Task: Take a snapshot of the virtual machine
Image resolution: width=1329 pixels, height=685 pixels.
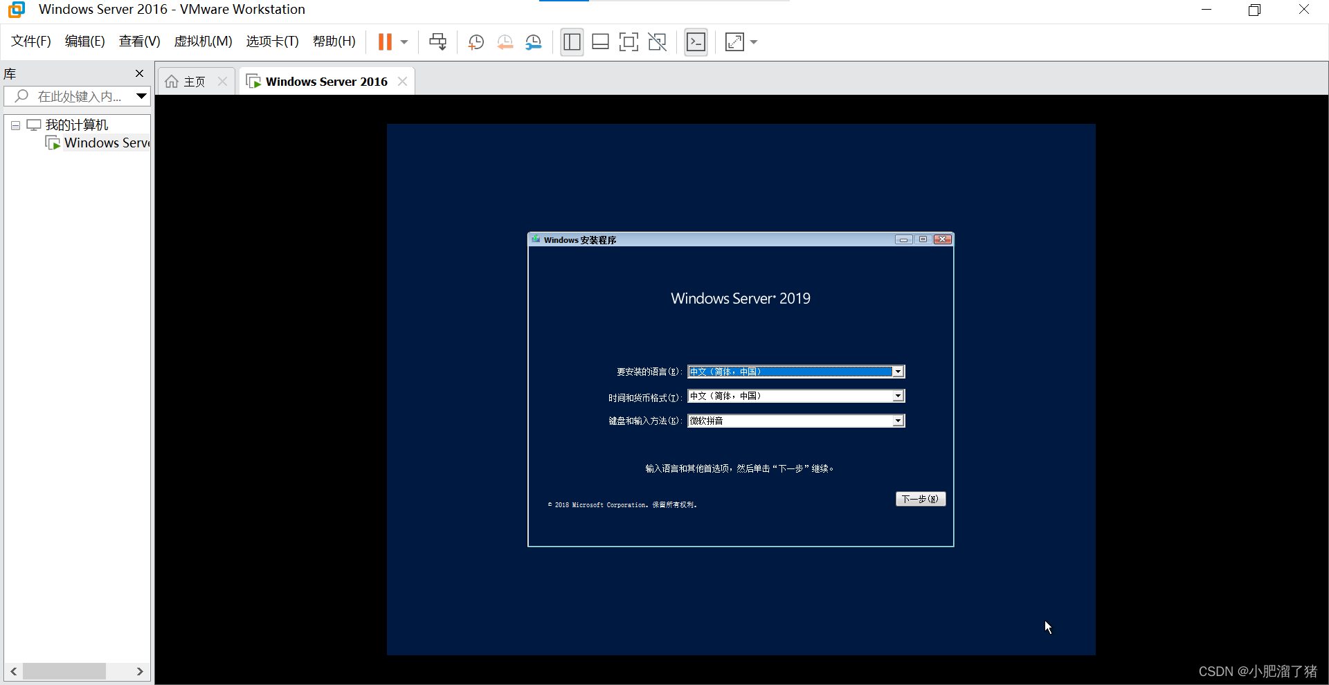Action: point(476,42)
